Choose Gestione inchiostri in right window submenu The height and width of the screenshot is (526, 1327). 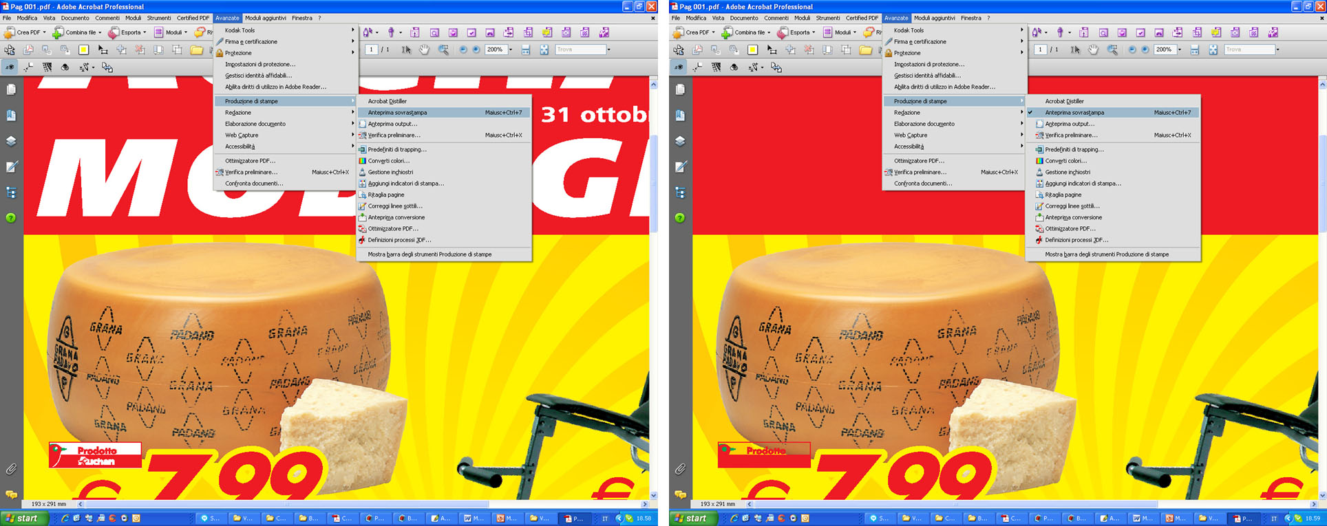tap(1113, 173)
